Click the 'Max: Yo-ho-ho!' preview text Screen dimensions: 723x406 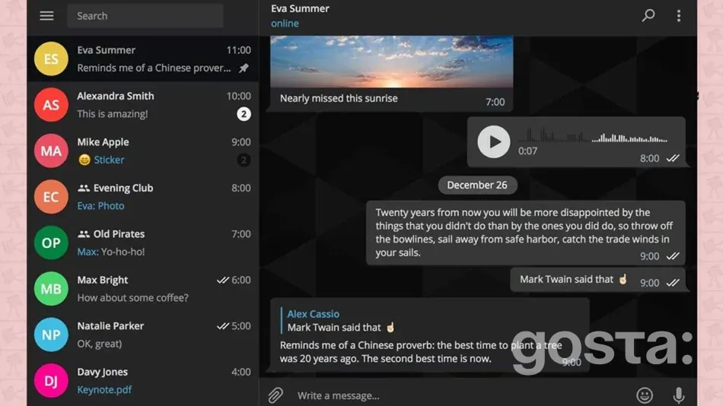[110, 252]
